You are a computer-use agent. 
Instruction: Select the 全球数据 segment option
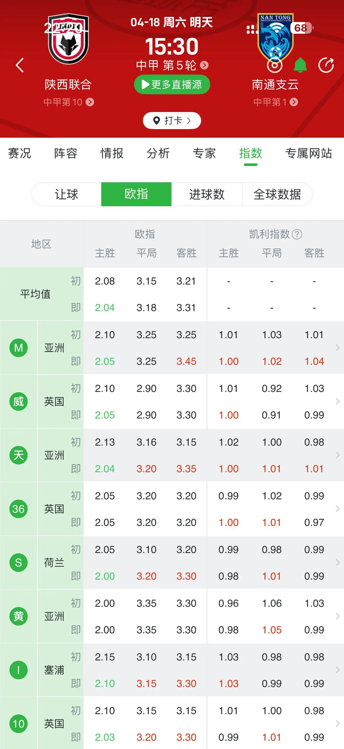(277, 194)
